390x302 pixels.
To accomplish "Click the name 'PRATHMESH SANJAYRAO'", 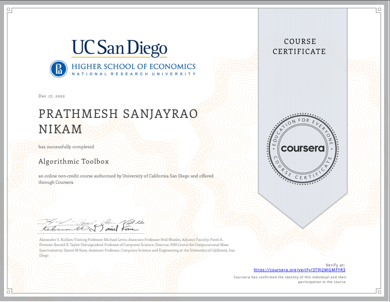I will pos(118,114).
